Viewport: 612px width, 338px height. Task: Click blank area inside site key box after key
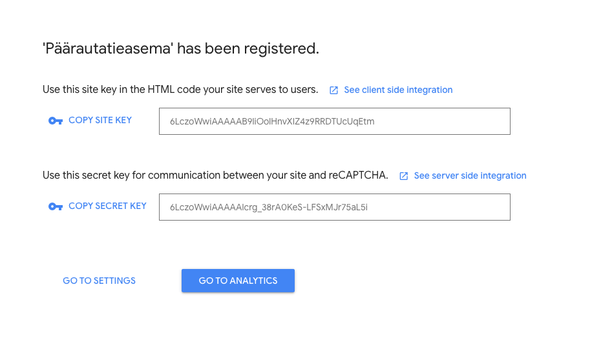(x=441, y=121)
